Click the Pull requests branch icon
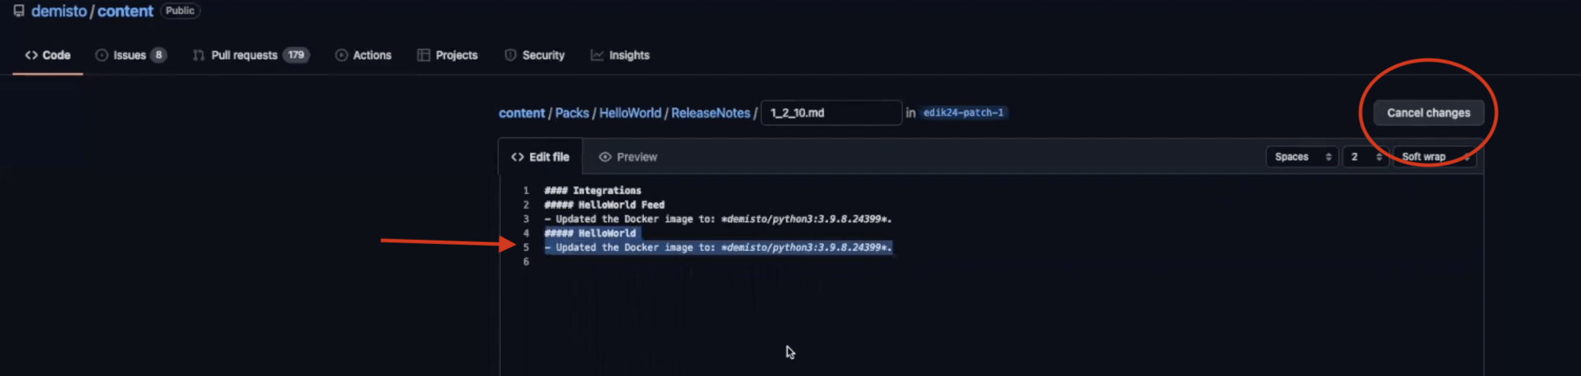Screen dimensions: 1581x376 [199, 55]
